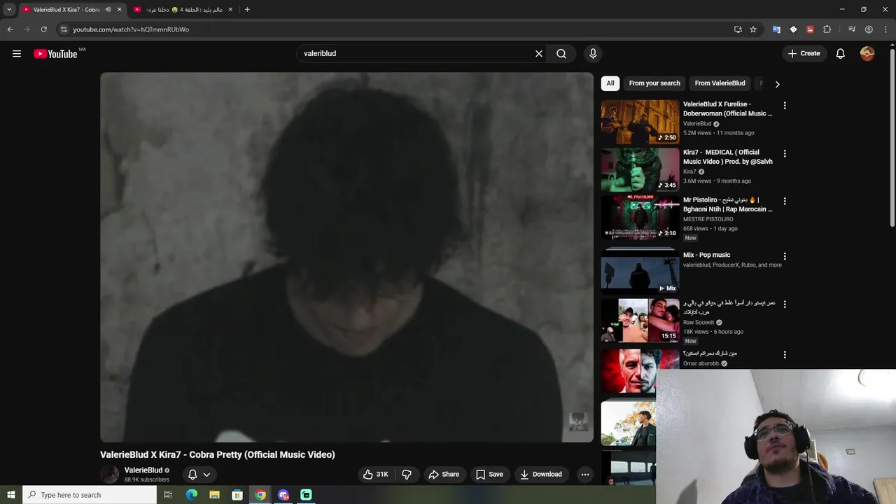This screenshot has width=896, height=504.
Task: Select the All filter chip
Action: [610, 83]
